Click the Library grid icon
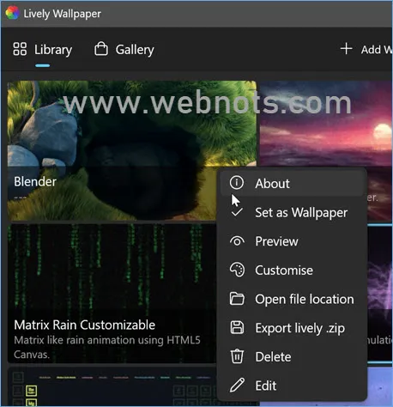The width and height of the screenshot is (393, 407). pyautogui.click(x=20, y=49)
